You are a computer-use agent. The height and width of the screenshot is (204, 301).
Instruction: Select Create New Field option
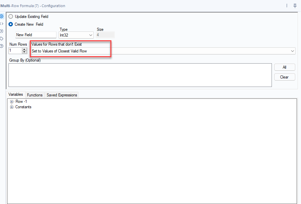tap(10, 24)
